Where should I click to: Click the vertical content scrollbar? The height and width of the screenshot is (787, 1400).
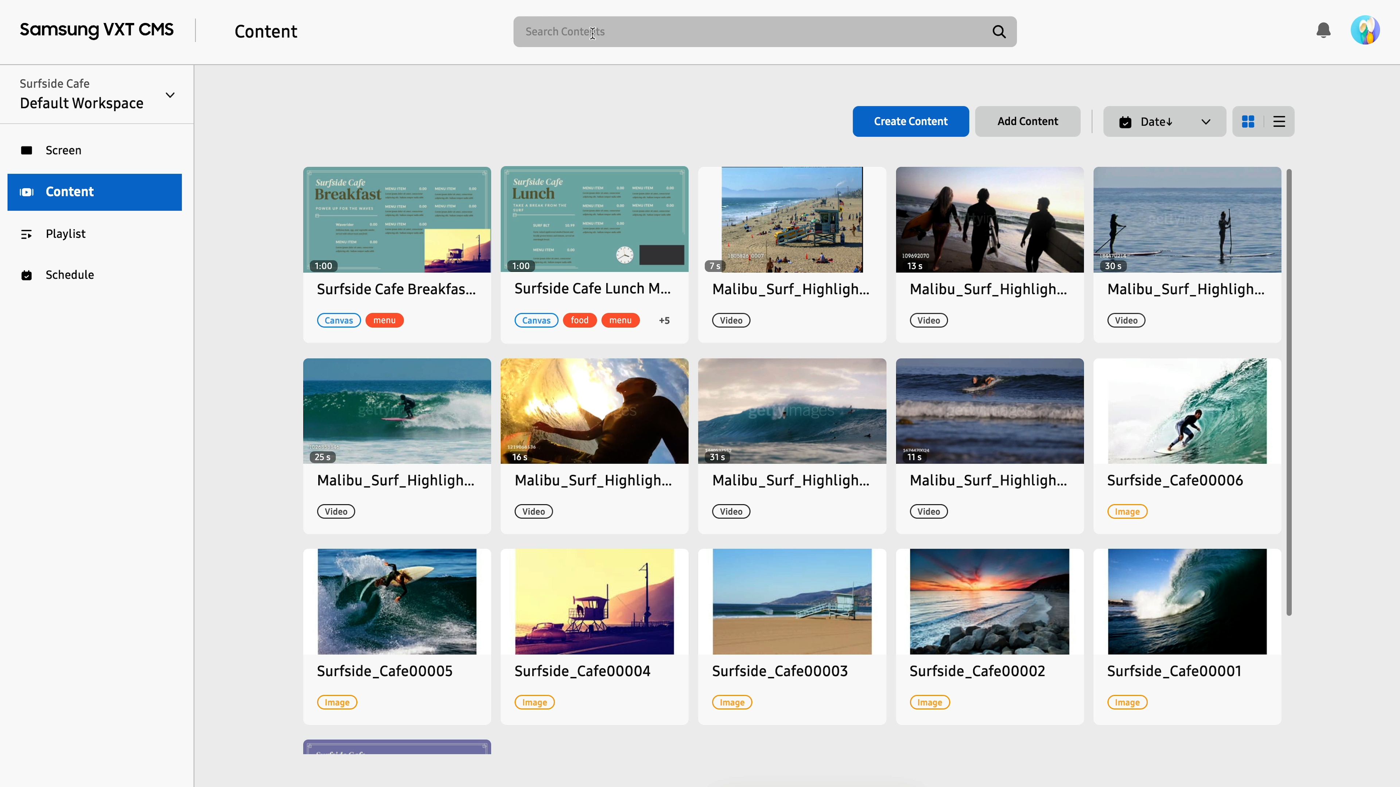pos(1288,391)
